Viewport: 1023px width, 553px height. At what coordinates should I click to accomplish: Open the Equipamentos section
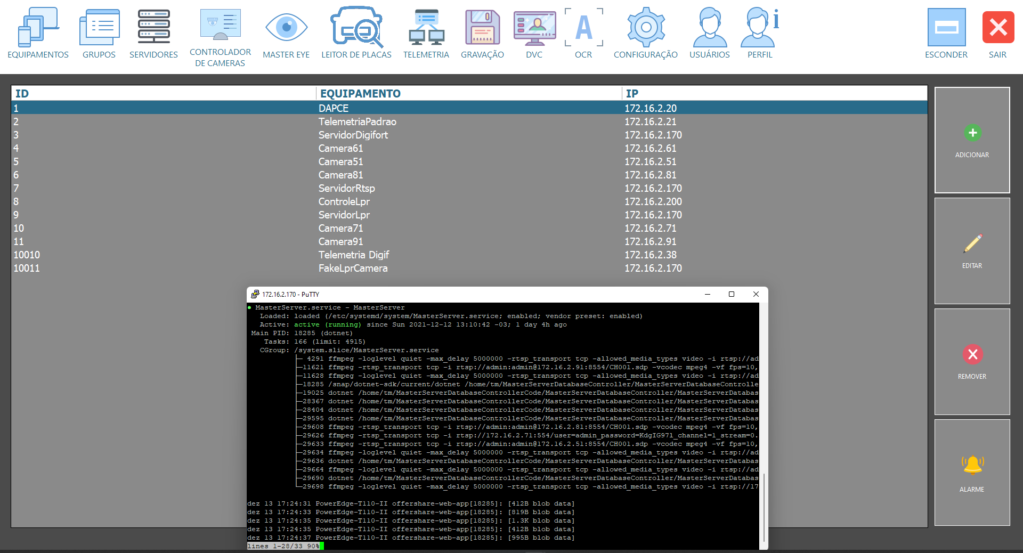pos(38,32)
